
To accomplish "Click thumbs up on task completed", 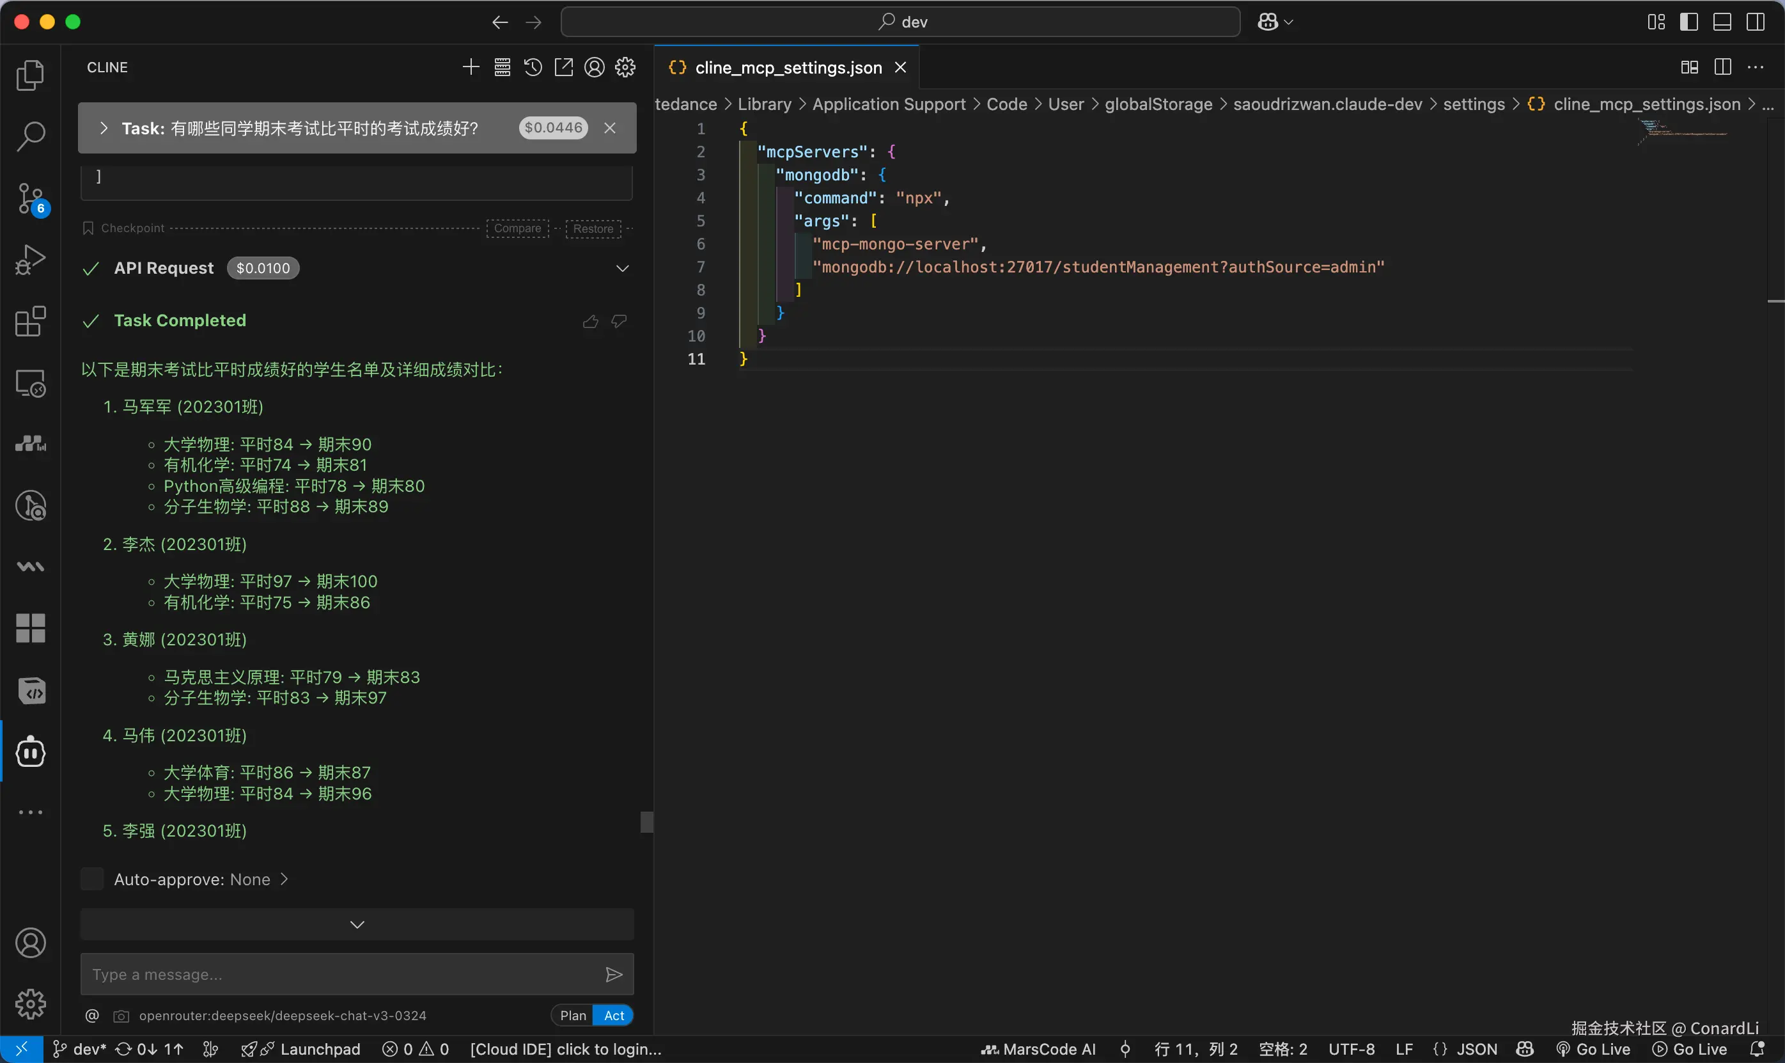I will 590,322.
